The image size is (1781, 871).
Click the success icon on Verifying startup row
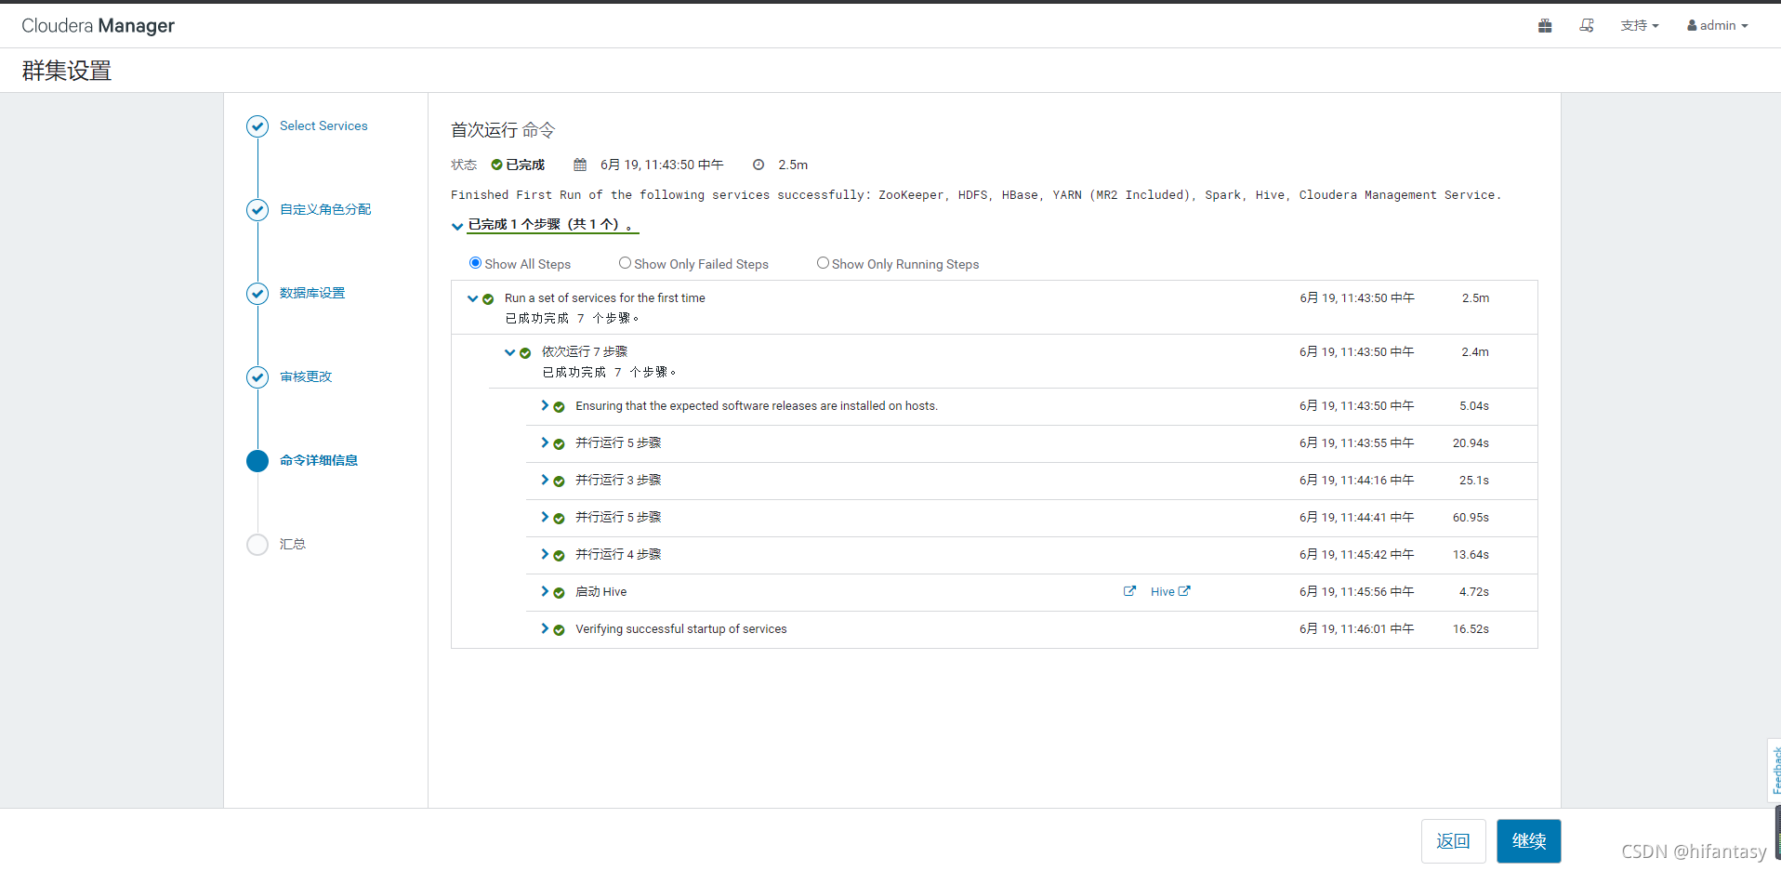tap(559, 630)
